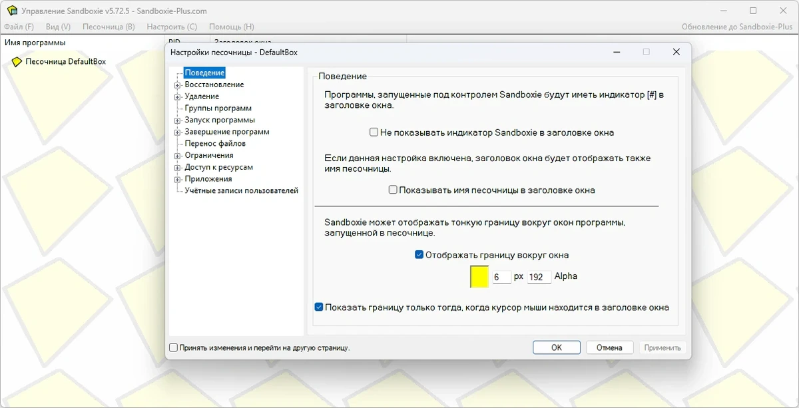Click 'Обновление до Sandboxie-Plus' menu item

737,27
